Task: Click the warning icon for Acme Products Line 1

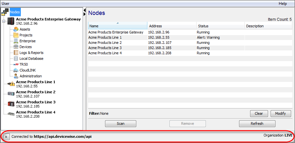Action: (x=11, y=84)
